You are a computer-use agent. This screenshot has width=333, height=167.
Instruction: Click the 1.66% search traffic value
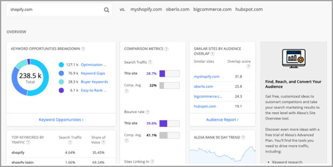tap(70, 162)
